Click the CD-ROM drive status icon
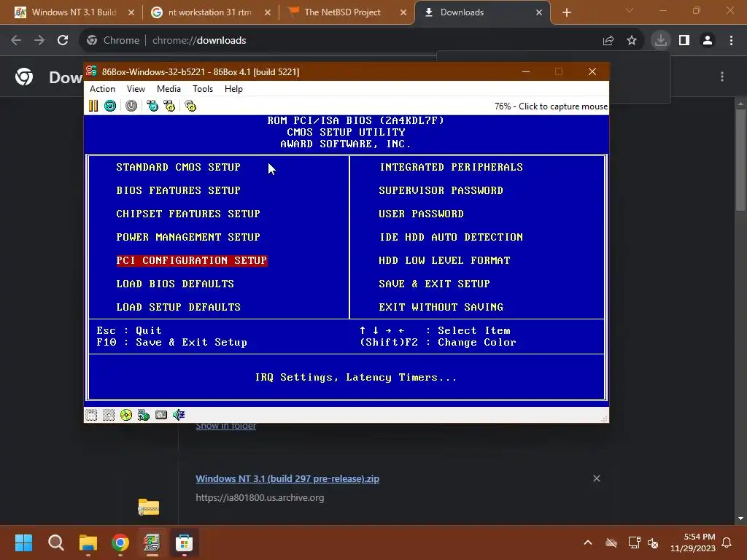 126,415
